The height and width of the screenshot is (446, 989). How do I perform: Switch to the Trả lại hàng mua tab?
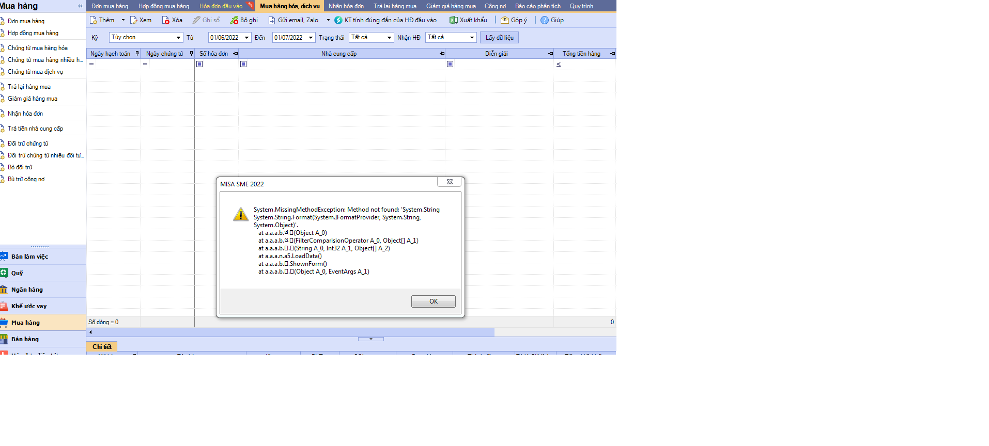click(x=395, y=6)
